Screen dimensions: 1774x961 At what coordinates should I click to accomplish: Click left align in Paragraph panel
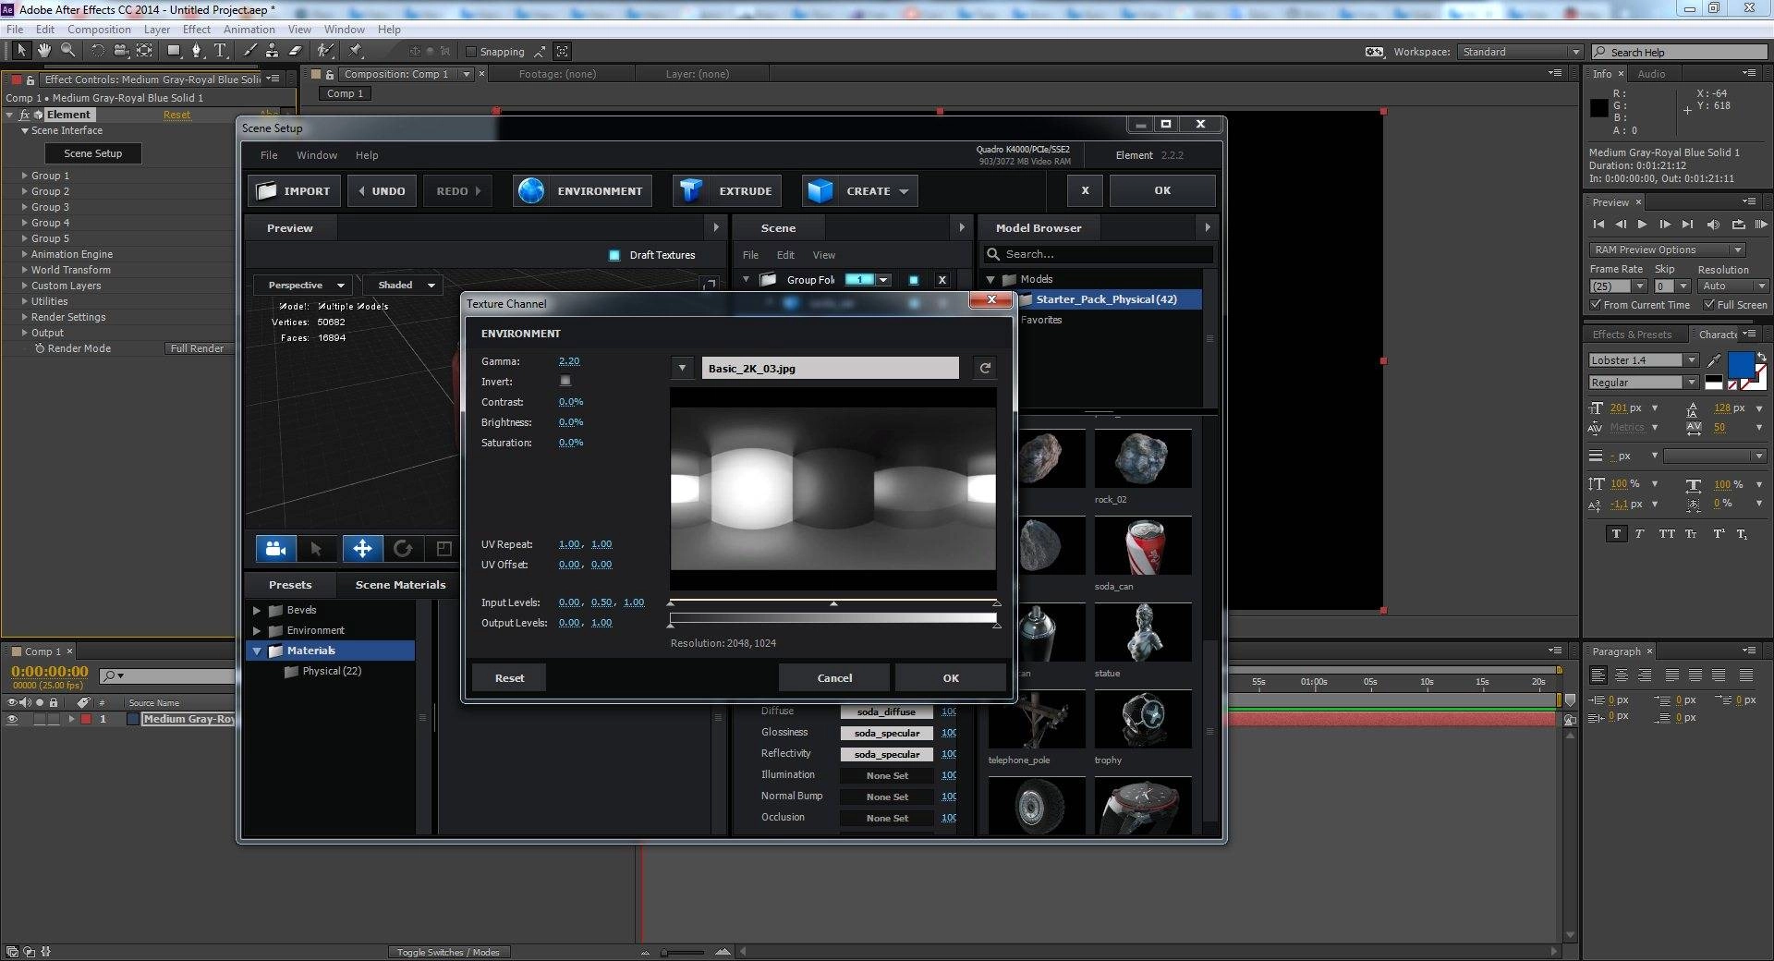1598,675
